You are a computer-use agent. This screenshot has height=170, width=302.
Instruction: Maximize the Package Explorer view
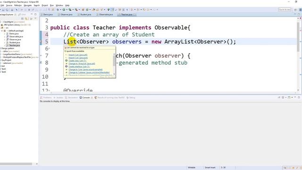(35, 15)
